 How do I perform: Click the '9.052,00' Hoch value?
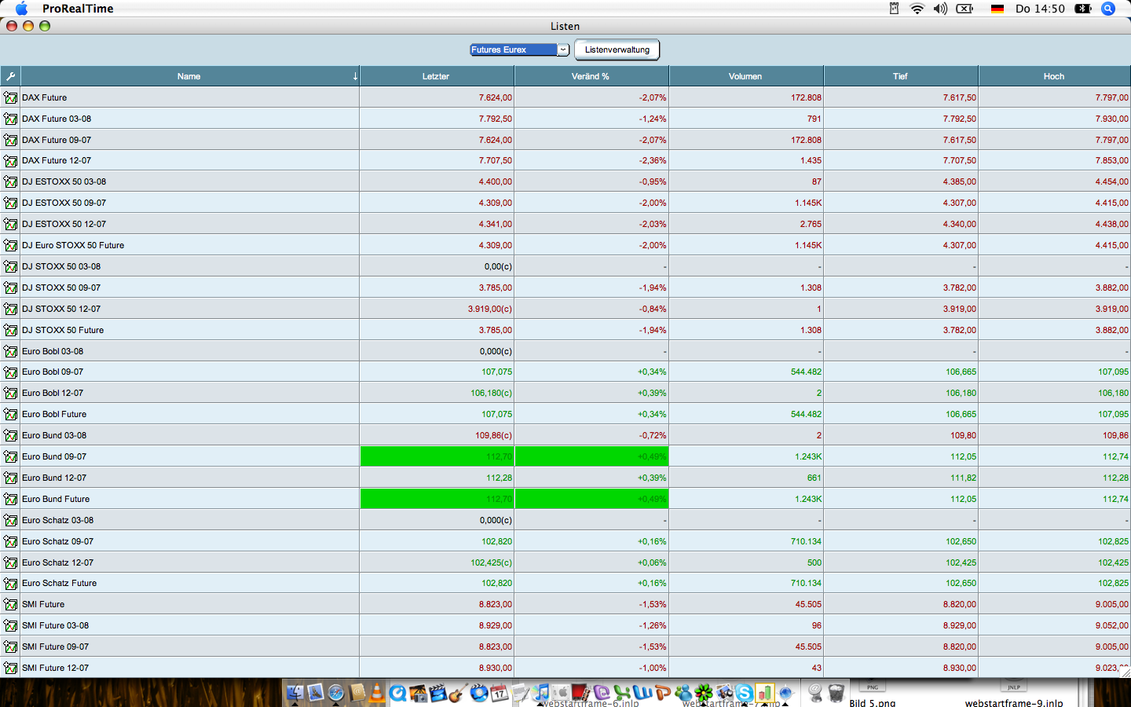coord(1112,626)
